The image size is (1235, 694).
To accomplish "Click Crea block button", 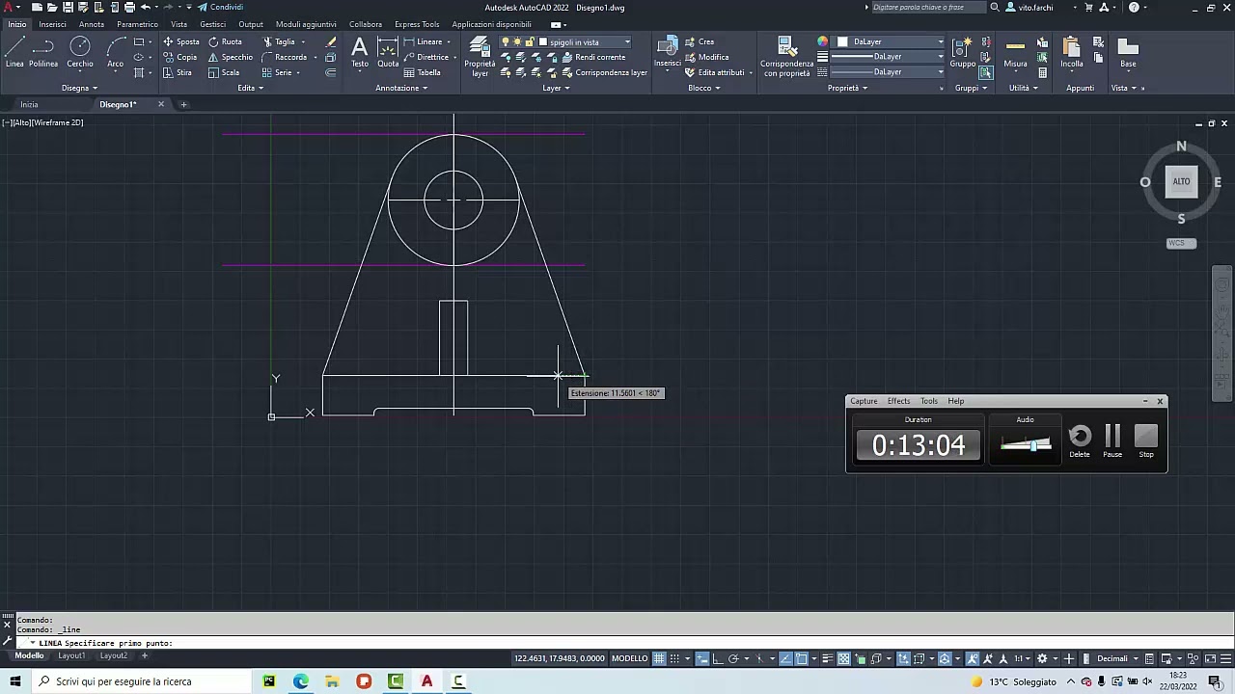I will click(700, 41).
